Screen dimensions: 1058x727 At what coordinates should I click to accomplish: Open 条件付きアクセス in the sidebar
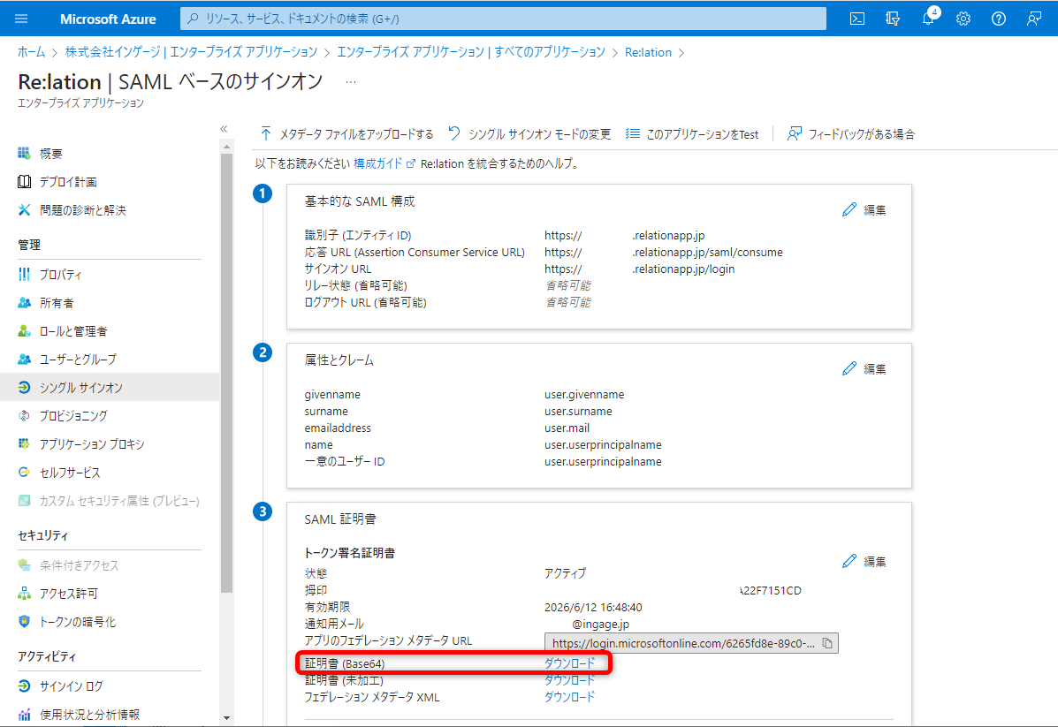[79, 565]
